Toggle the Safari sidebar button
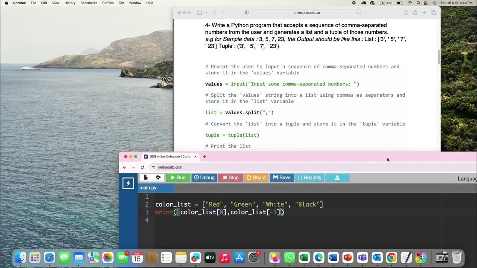Screen dimensions: 477x268 [199, 13]
